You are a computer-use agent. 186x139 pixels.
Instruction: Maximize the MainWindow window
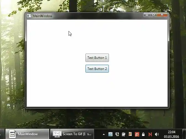click(153, 15)
